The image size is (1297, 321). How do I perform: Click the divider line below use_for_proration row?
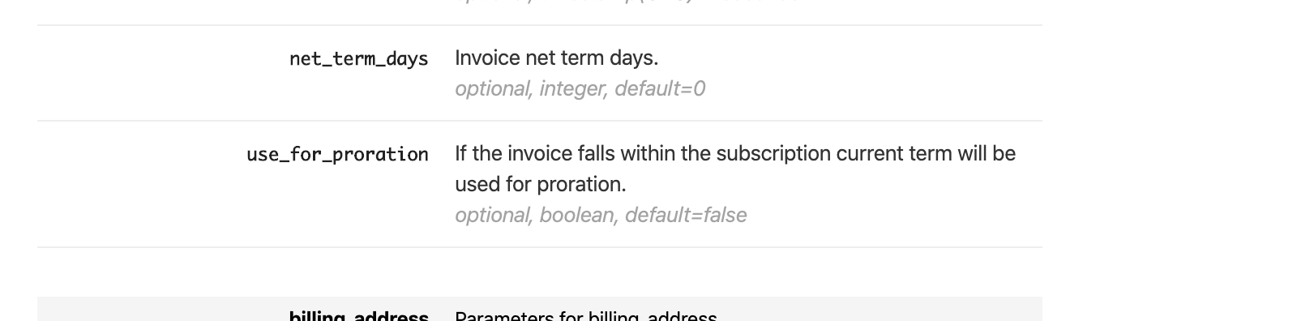[x=539, y=247]
